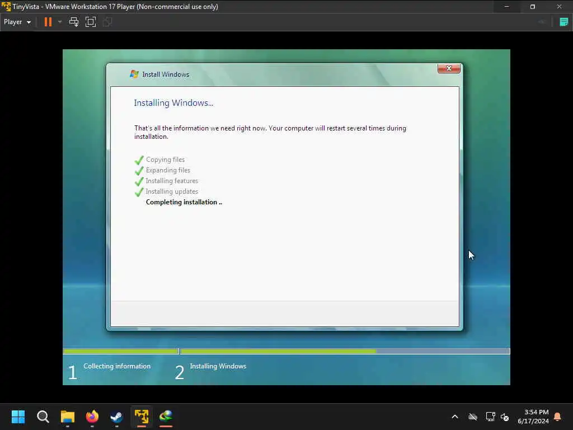Select the 'Completing installation' text
Screen dimensions: 573x430
click(x=184, y=202)
